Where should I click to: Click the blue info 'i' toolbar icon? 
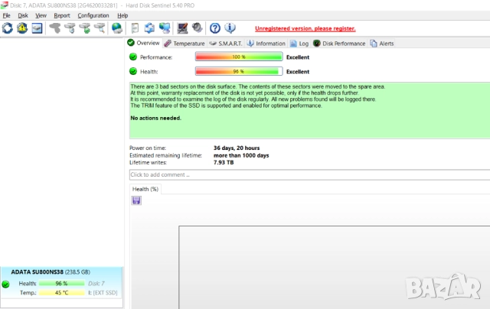pos(229,28)
